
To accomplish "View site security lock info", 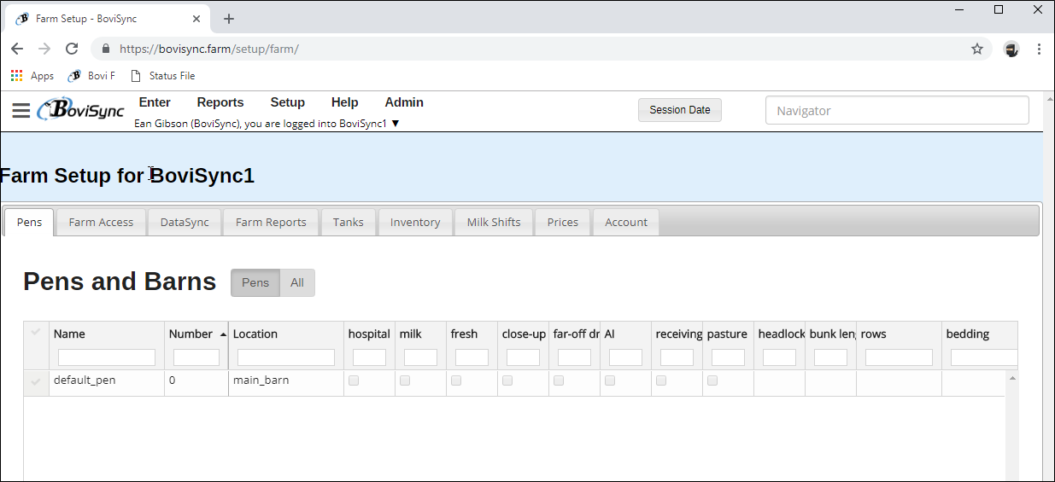I will click(x=106, y=49).
